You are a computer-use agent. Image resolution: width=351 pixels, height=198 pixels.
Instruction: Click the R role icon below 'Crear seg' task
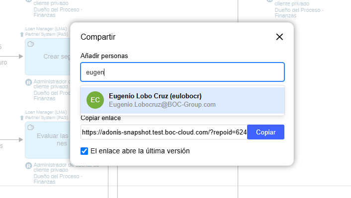[x=28, y=82]
